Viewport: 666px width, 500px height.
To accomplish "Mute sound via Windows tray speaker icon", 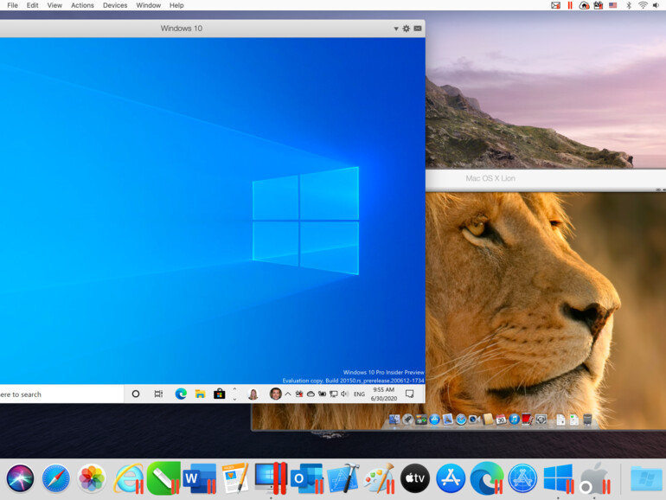I will click(x=344, y=394).
